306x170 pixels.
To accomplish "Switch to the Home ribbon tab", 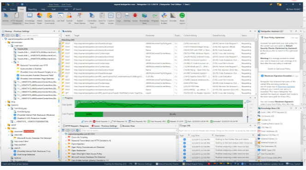I will 12,9.
